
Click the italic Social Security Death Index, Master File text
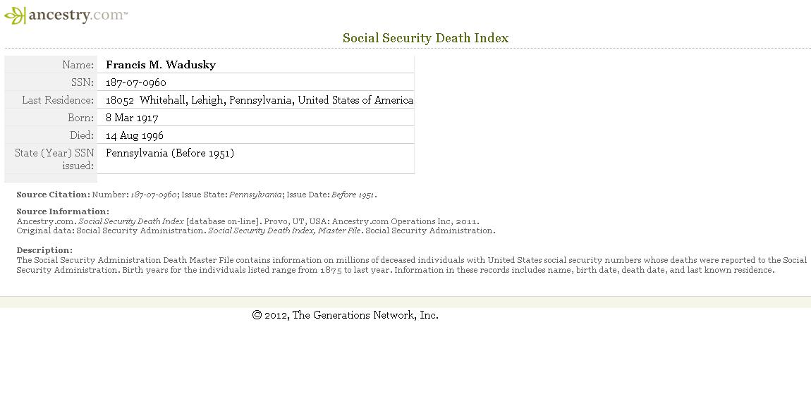click(x=284, y=230)
